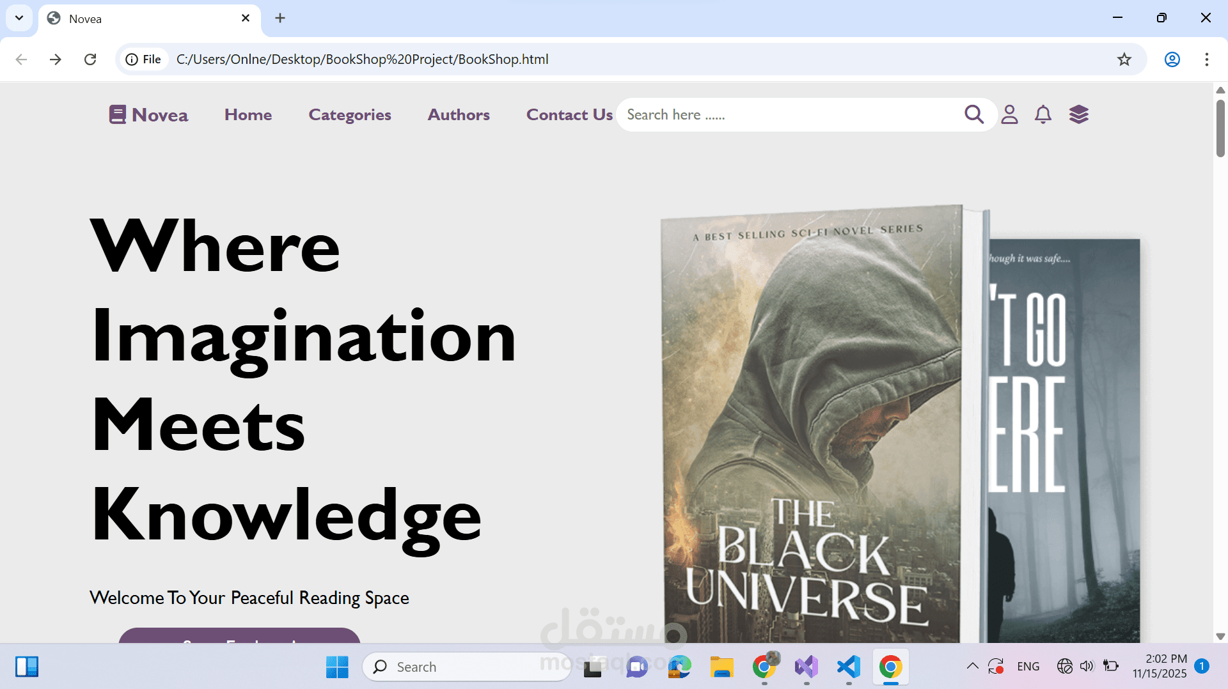Expand the tab search dropdown
This screenshot has height=689, width=1228.
point(19,18)
